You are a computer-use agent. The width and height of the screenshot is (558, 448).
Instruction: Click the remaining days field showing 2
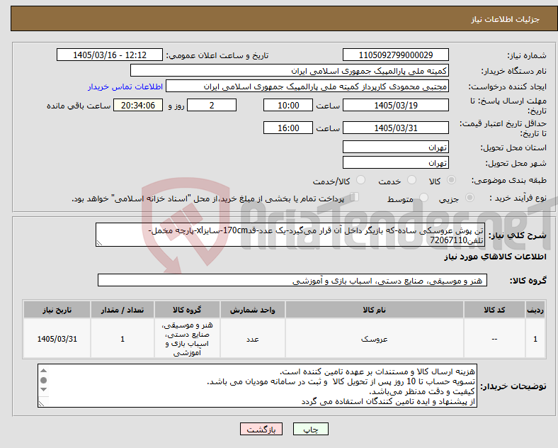pos(212,106)
